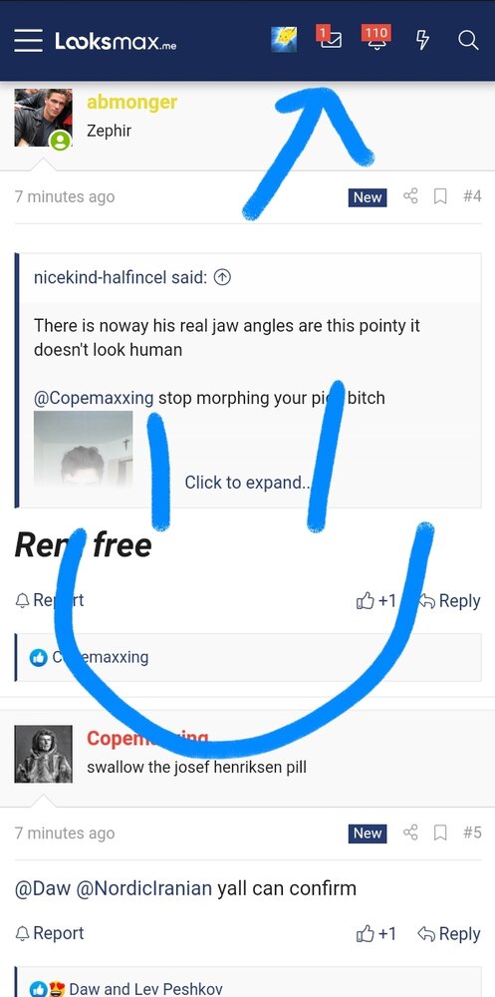This screenshot has height=997, width=495.
Task: Open the alerts bell showing 110
Action: tap(375, 37)
